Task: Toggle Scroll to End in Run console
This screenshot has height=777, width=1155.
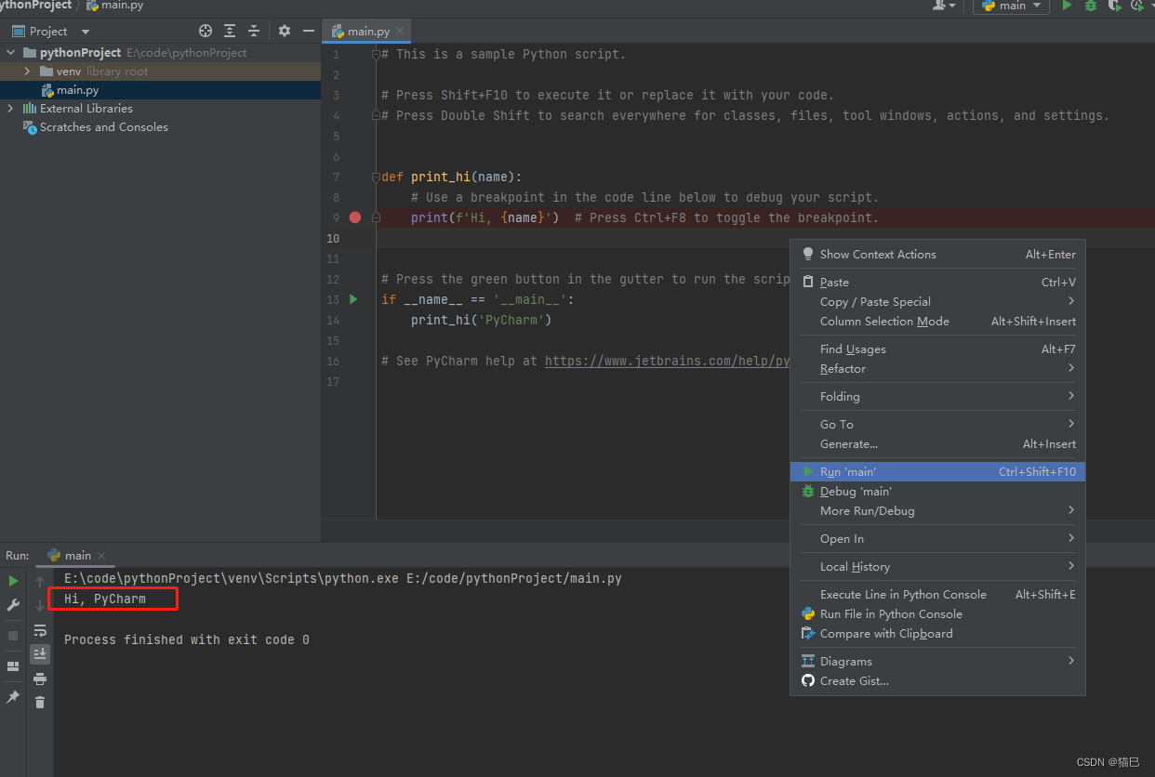Action: click(40, 654)
